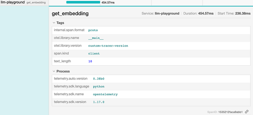This screenshot has width=253, height=115.
Task: Click the Start Time 236.38ms header value
Action: click(234, 13)
